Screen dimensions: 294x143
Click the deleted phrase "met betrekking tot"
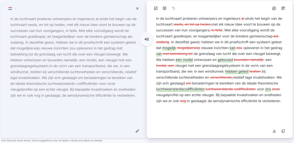pyautogui.click(x=178, y=54)
